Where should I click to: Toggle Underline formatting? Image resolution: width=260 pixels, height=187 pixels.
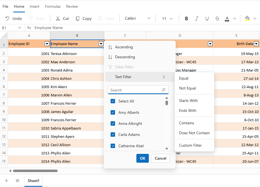pyautogui.click(x=207, y=19)
